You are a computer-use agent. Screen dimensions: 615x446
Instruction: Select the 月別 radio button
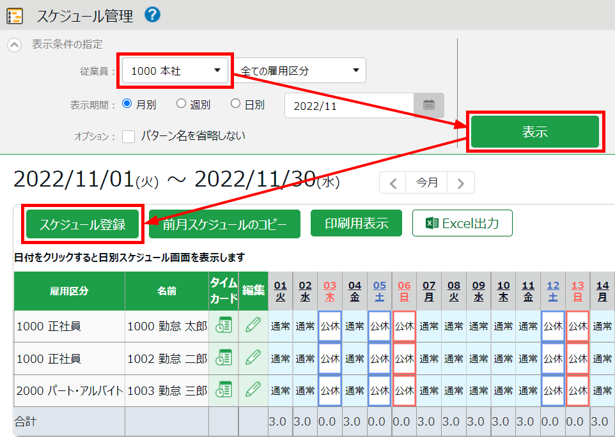click(x=127, y=104)
